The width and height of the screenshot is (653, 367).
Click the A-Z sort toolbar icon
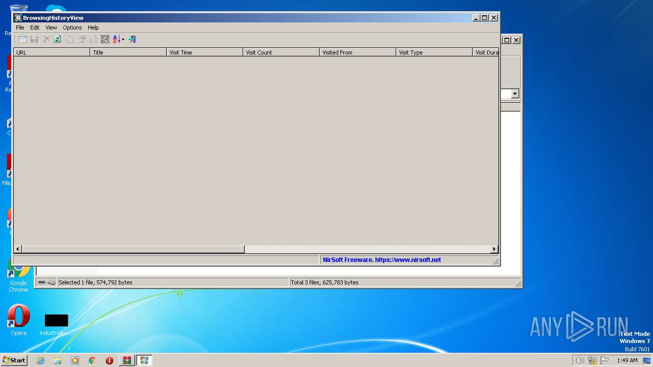pyautogui.click(x=116, y=39)
